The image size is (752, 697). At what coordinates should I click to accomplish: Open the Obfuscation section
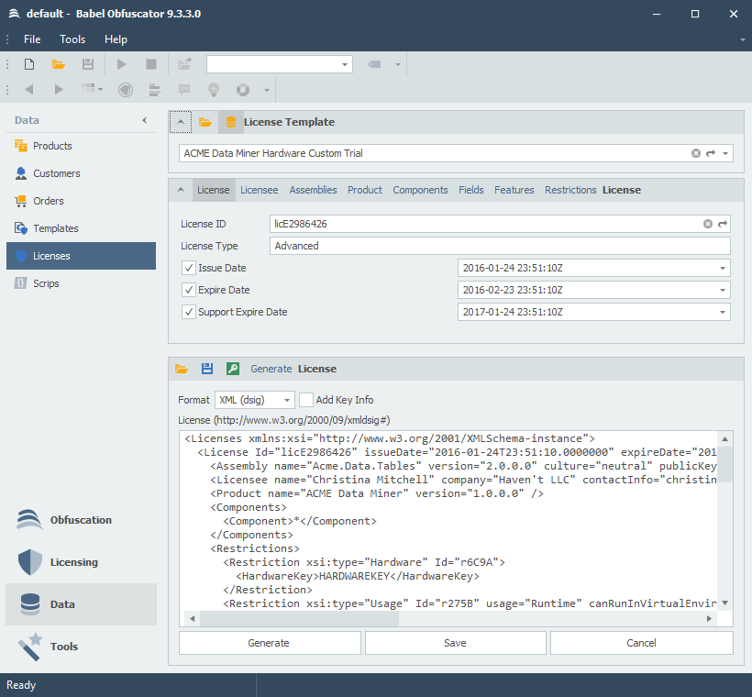point(81,520)
